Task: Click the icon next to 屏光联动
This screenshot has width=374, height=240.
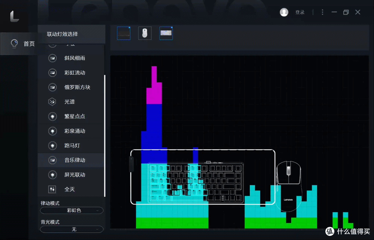Action: 52,175
